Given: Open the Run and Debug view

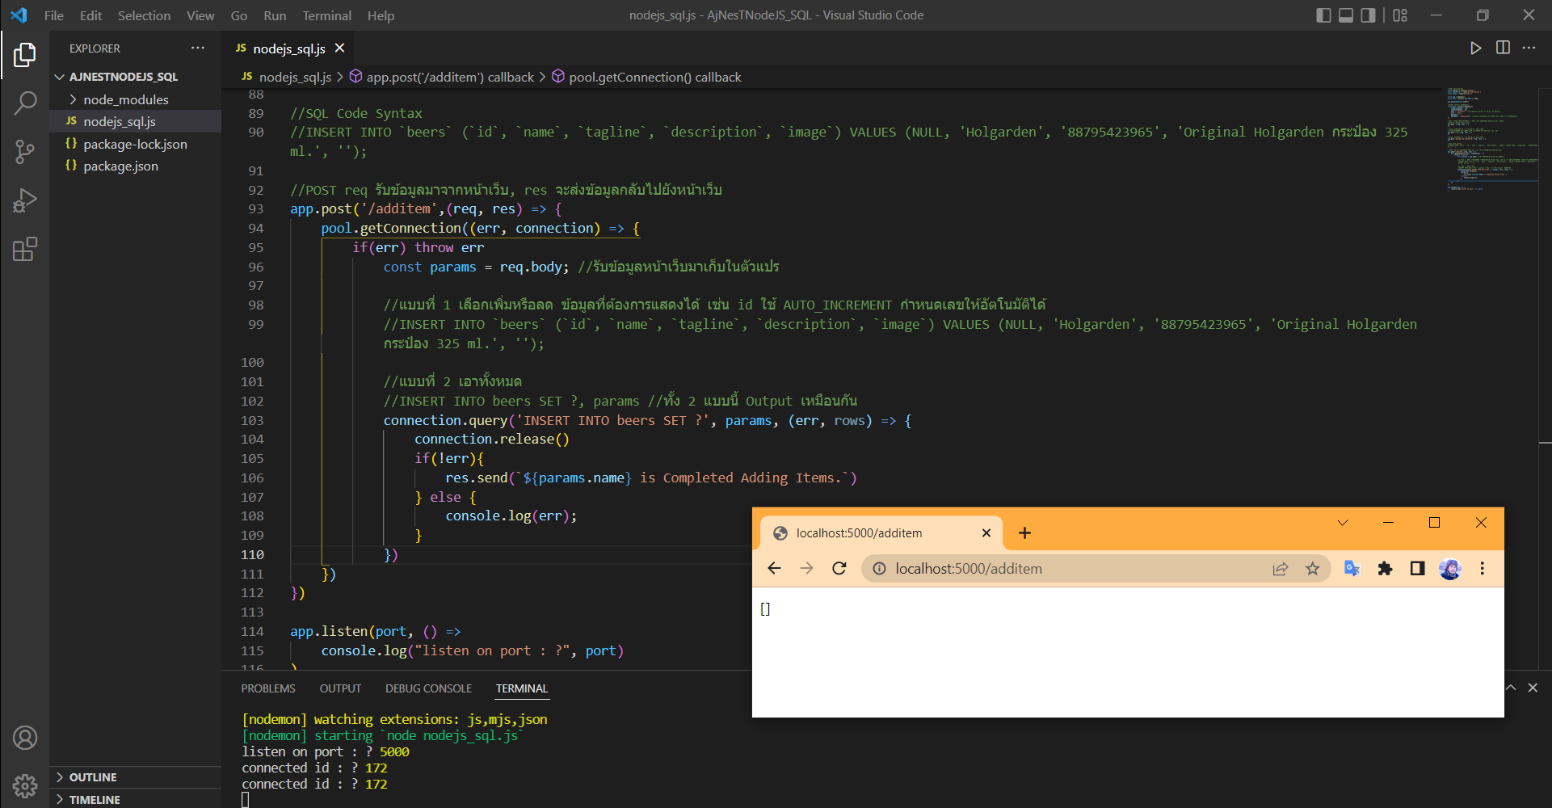Looking at the screenshot, I should (25, 200).
